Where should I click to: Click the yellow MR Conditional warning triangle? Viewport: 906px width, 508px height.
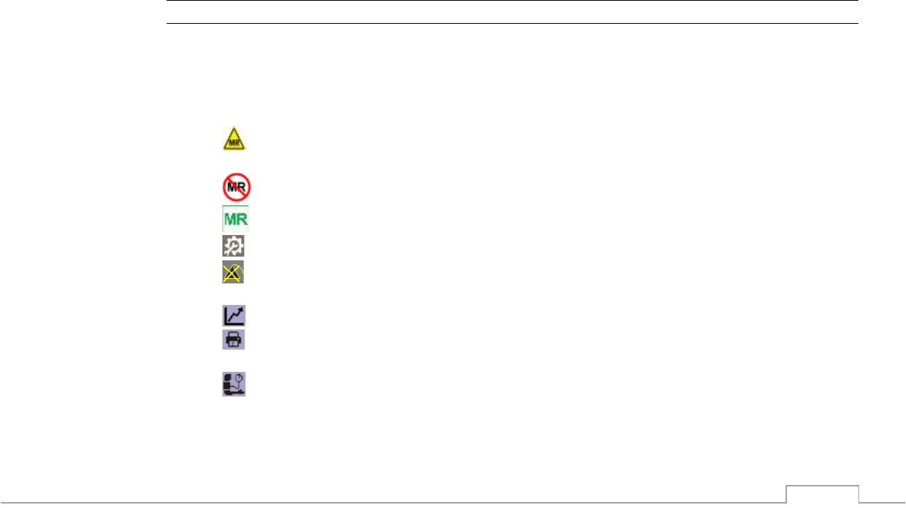(235, 140)
